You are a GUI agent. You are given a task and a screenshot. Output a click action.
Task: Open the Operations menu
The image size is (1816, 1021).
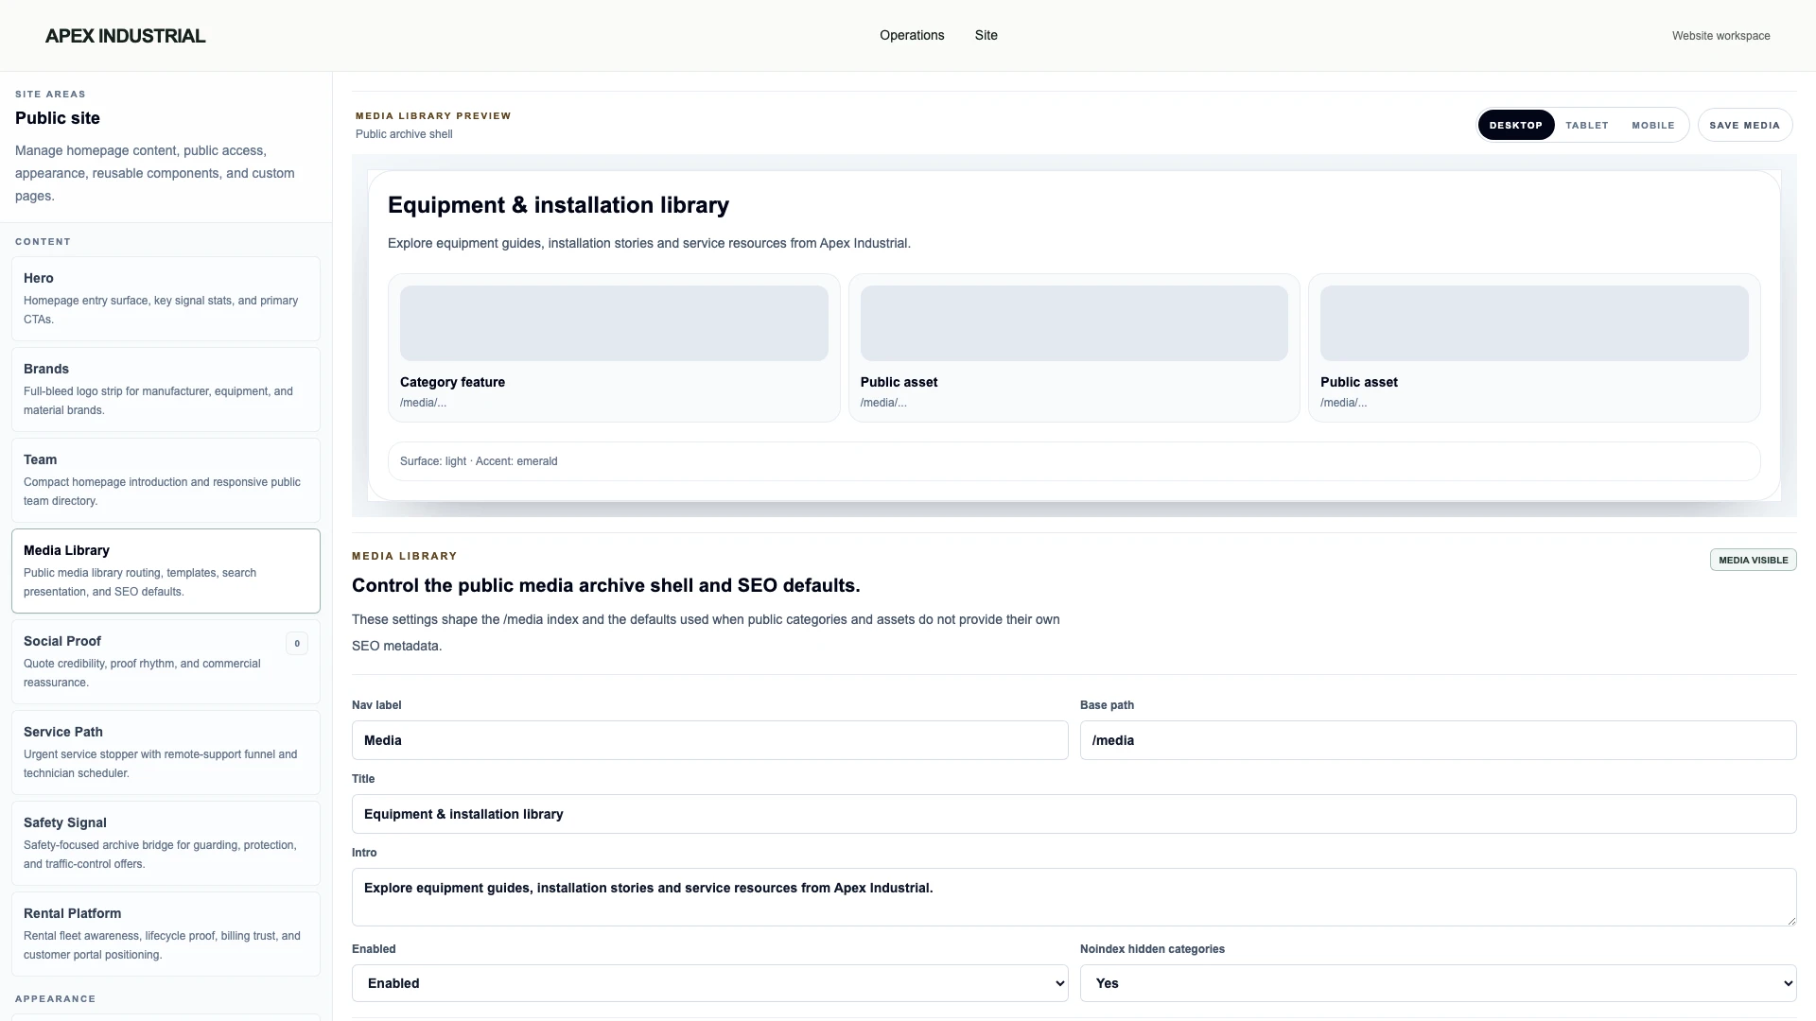[912, 35]
